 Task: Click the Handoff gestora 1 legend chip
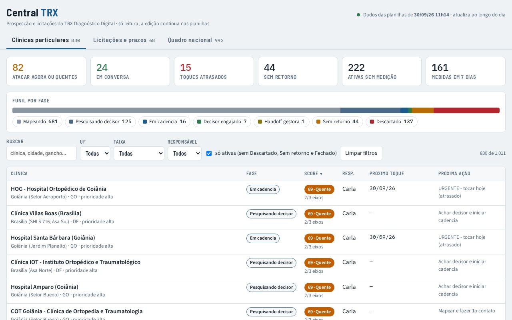tap(282, 122)
